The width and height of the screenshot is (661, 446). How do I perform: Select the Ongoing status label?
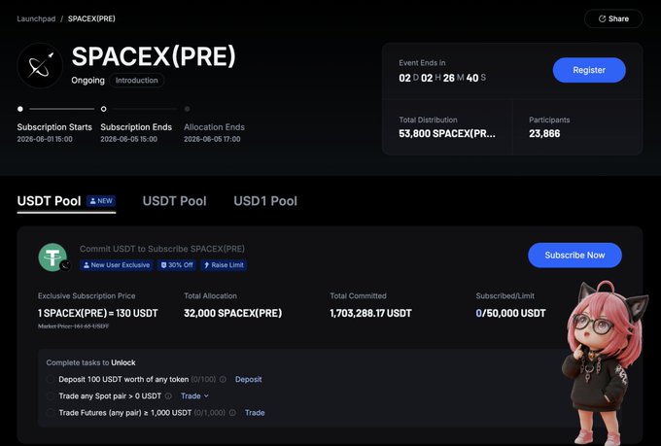point(87,80)
